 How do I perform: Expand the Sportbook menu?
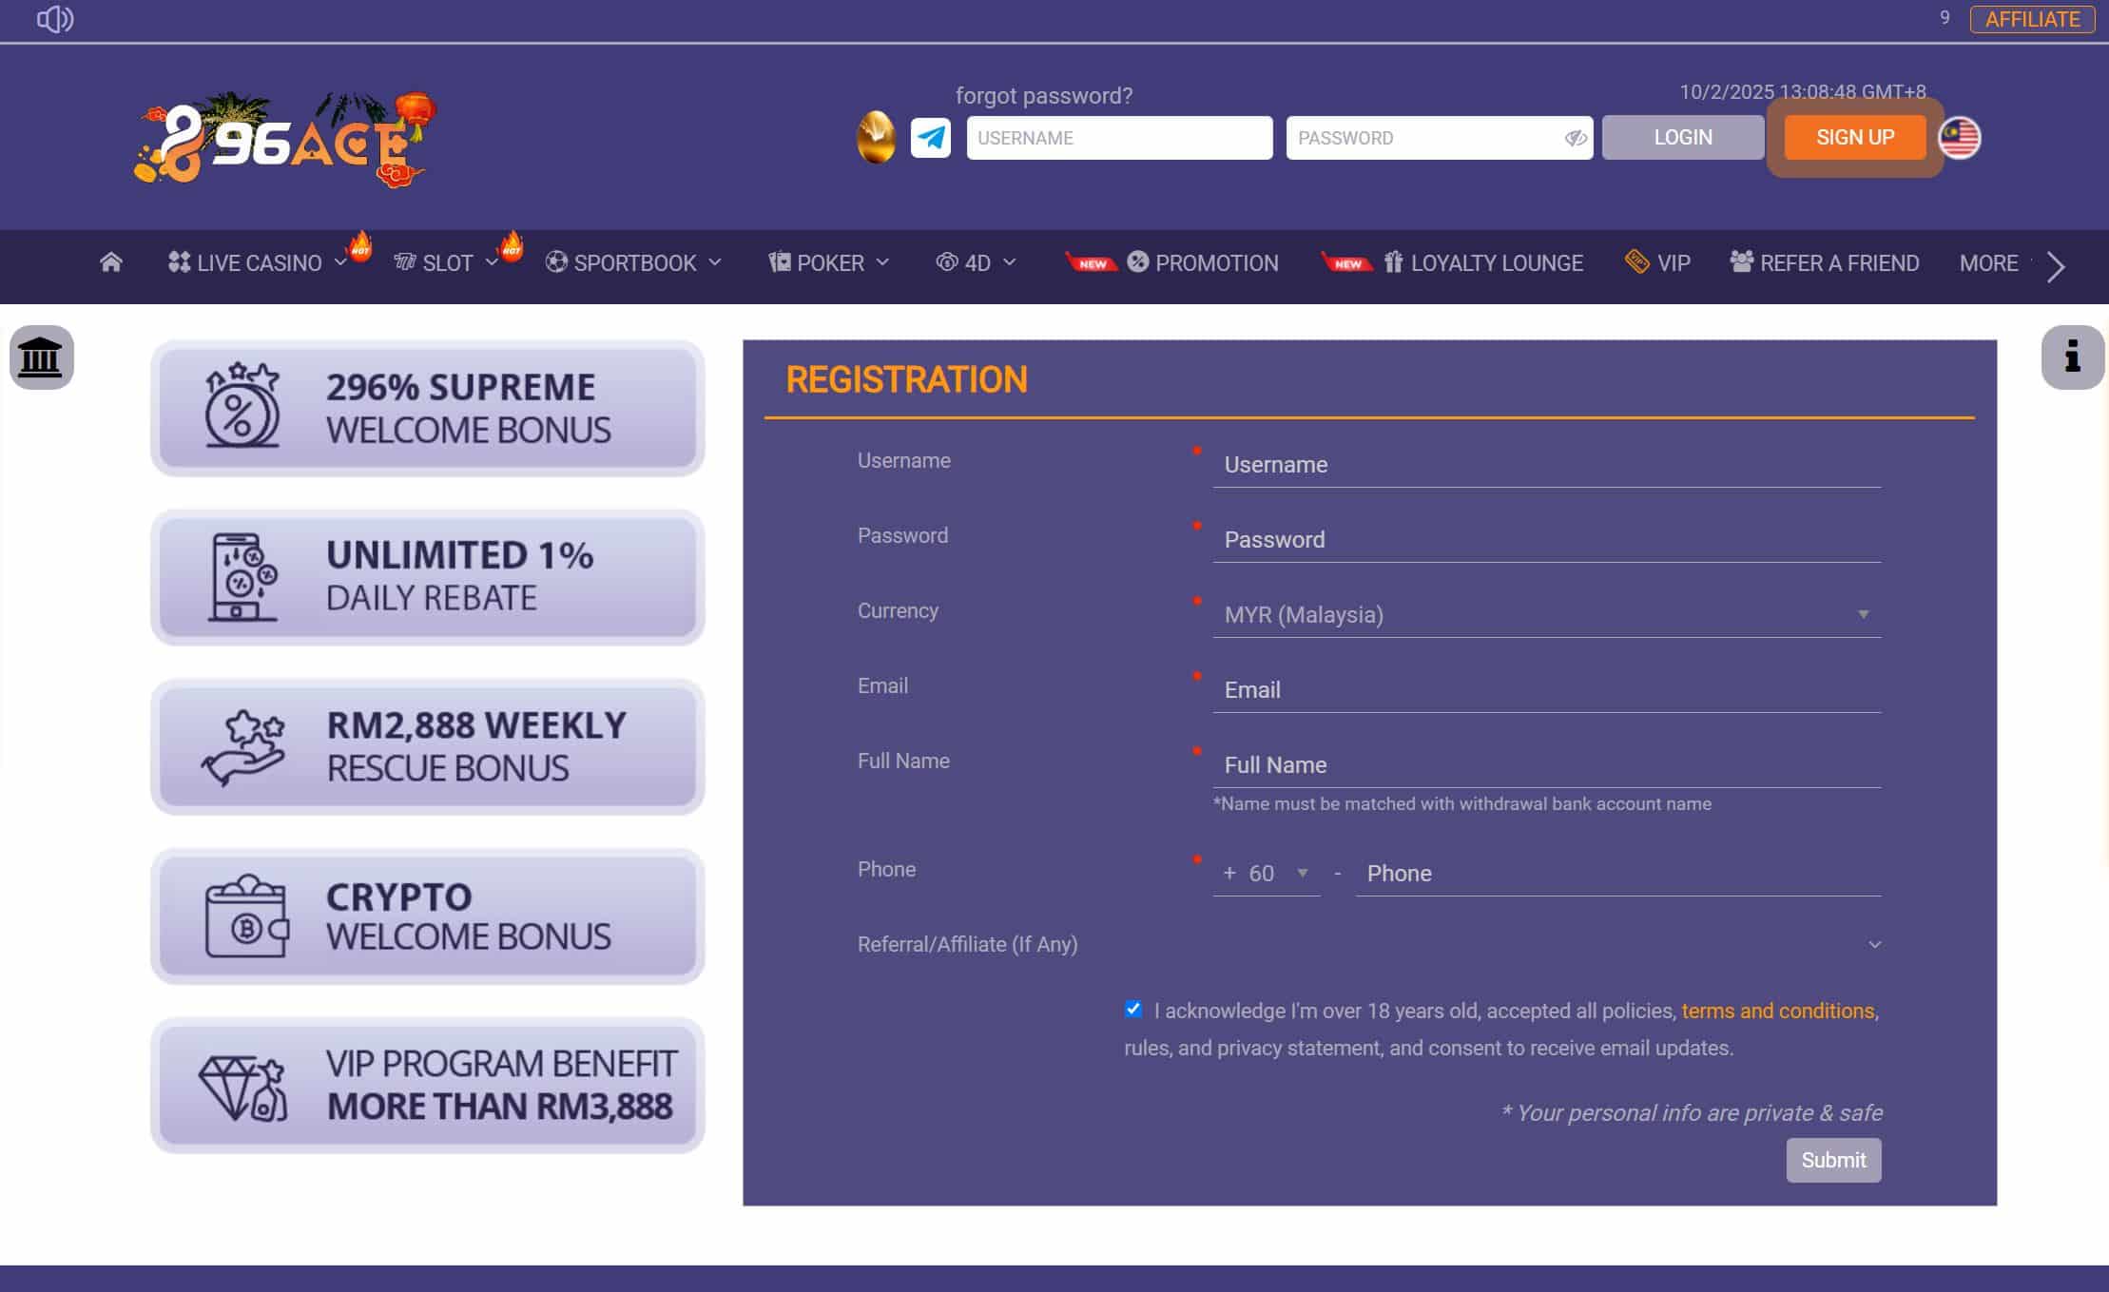[x=633, y=263]
